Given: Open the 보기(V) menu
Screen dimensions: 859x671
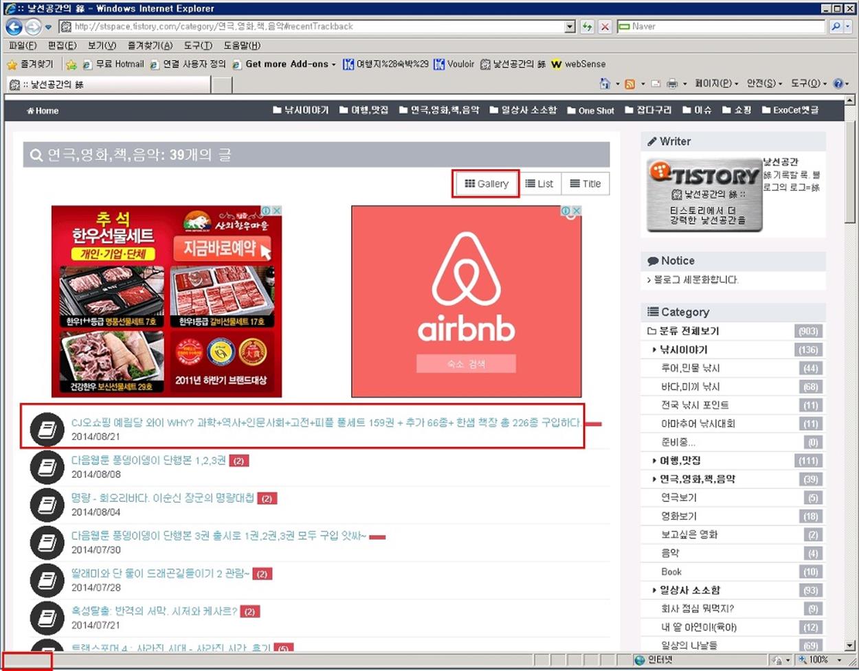Looking at the screenshot, I should (102, 45).
